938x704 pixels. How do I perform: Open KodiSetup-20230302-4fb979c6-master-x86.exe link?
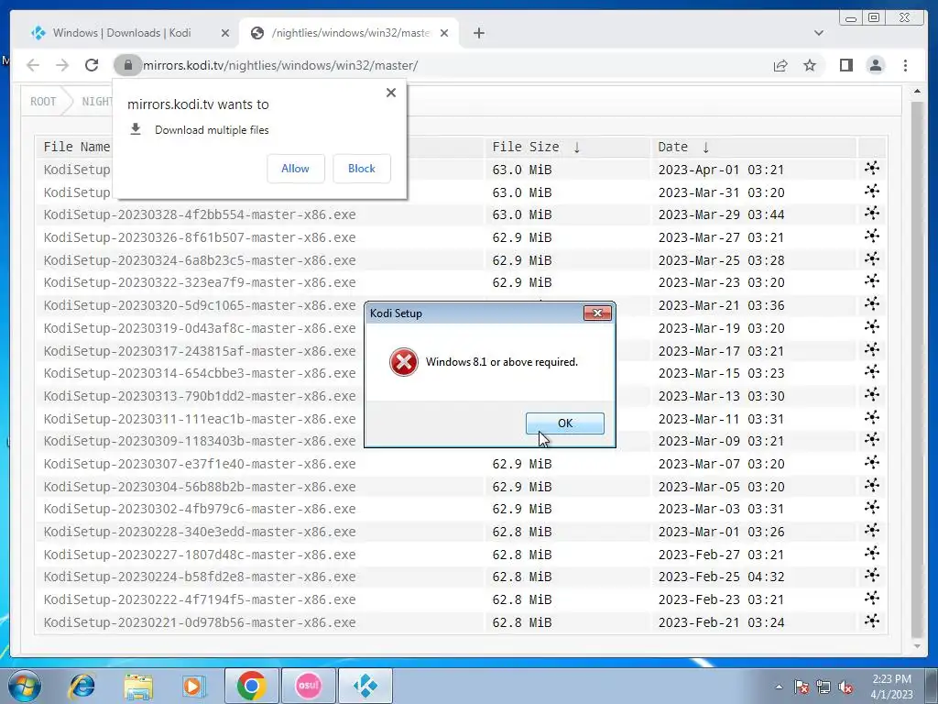pos(200,509)
